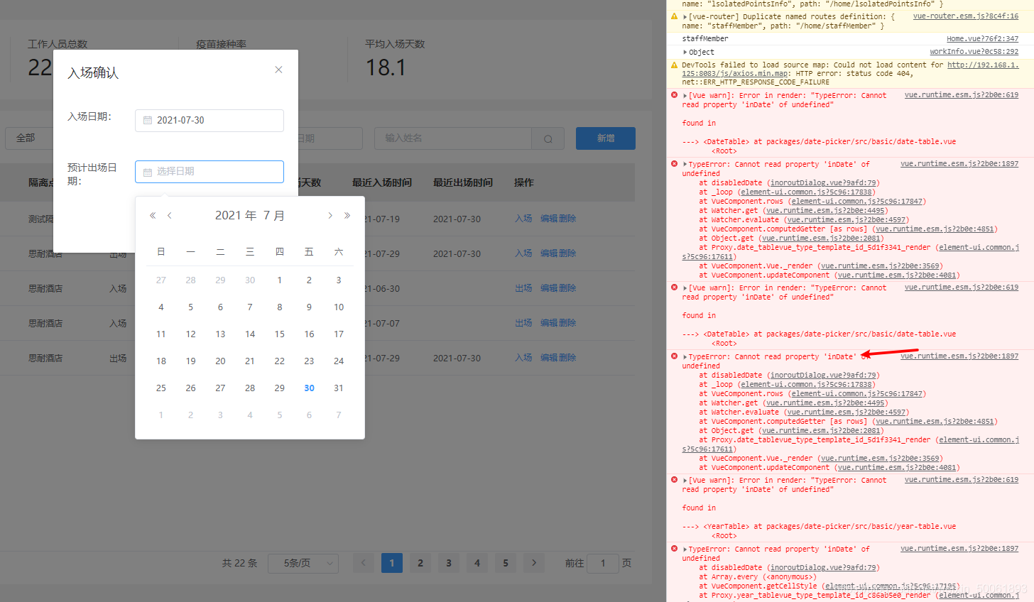Click 编辑 in the last table row
The width and height of the screenshot is (1034, 602).
pos(549,358)
